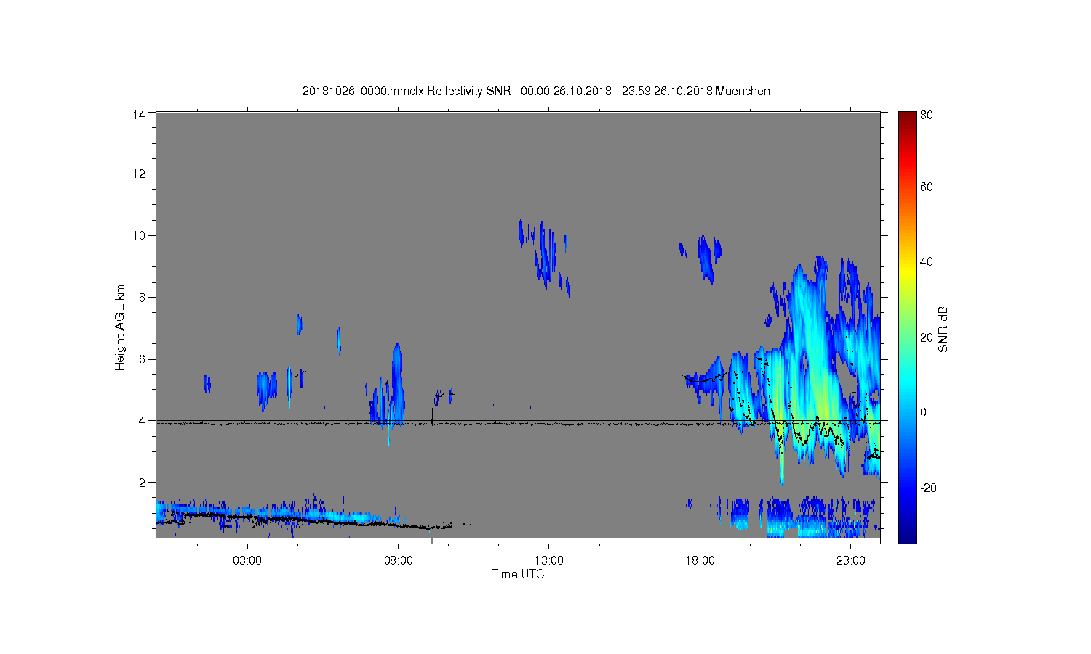
Task: Click the '23:00' time tick label
Action: point(851,561)
